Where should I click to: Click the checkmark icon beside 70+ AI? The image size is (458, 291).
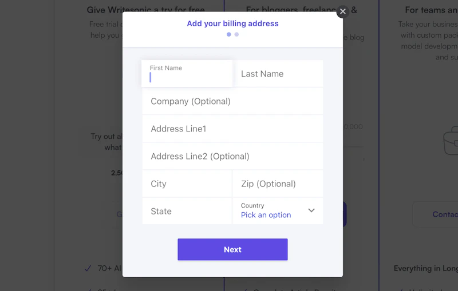88,268
